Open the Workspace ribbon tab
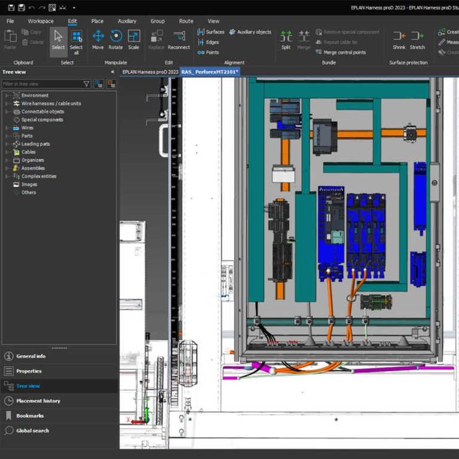 [x=41, y=21]
